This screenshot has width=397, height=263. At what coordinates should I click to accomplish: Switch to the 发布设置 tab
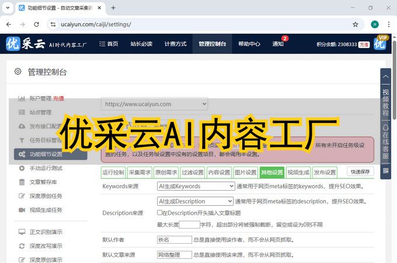pyautogui.click(x=325, y=173)
